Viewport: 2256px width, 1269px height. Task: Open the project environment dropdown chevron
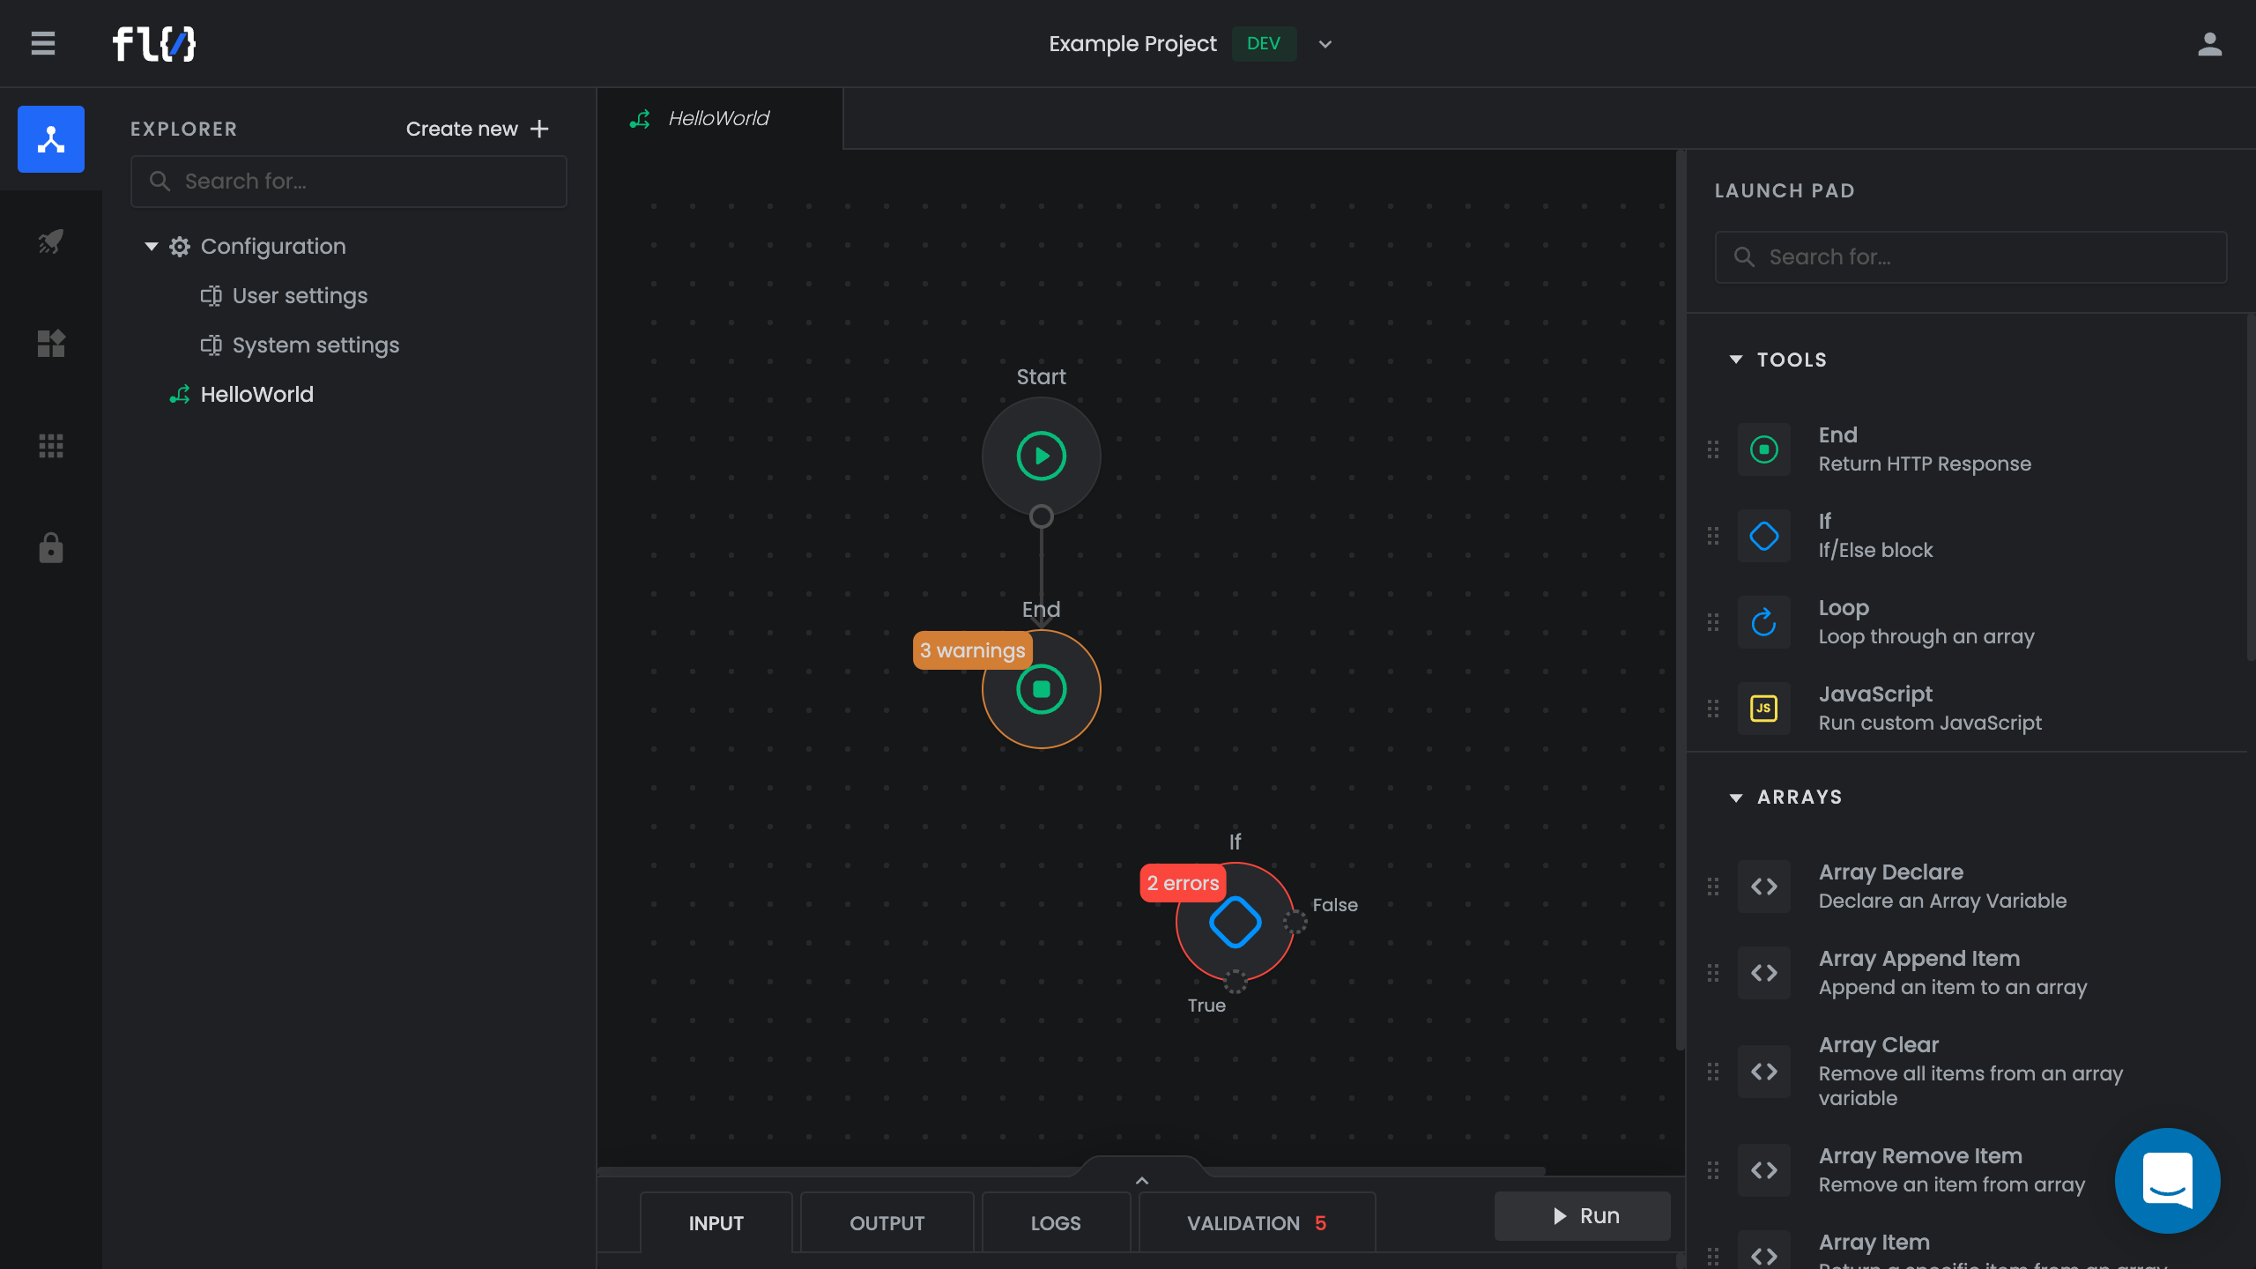coord(1325,44)
